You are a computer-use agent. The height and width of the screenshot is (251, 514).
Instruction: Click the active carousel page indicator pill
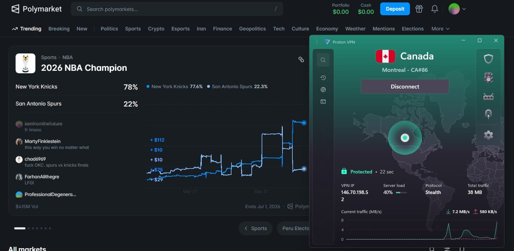[20, 228]
